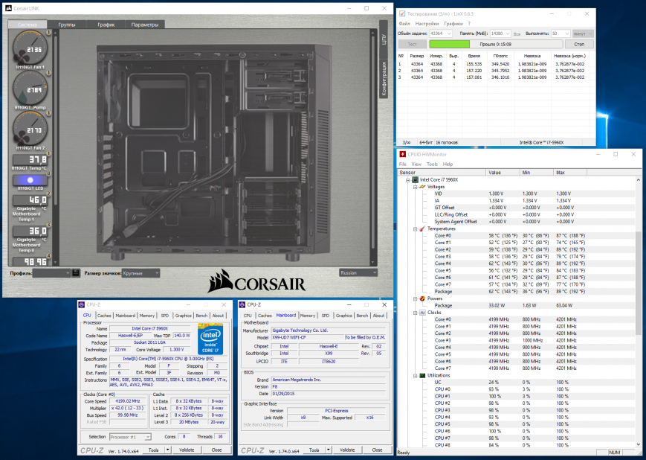Open the Конфигурация side tab
The image size is (646, 460).
click(x=384, y=79)
